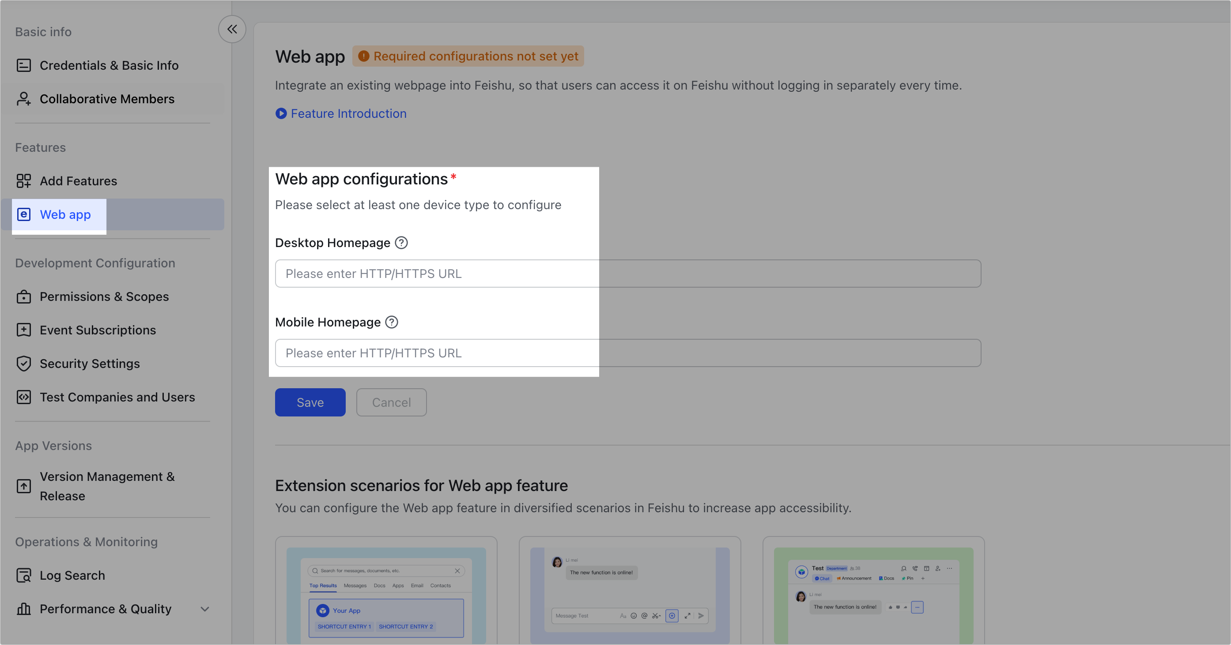The height and width of the screenshot is (645, 1231).
Task: Click the Event Subscriptions icon
Action: [x=23, y=330]
